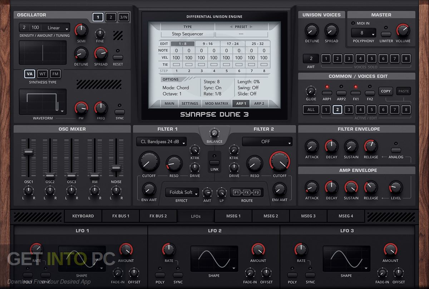Click the oscillator FINE tuning knob
The width and height of the screenshot is (429, 289).
[100, 34]
